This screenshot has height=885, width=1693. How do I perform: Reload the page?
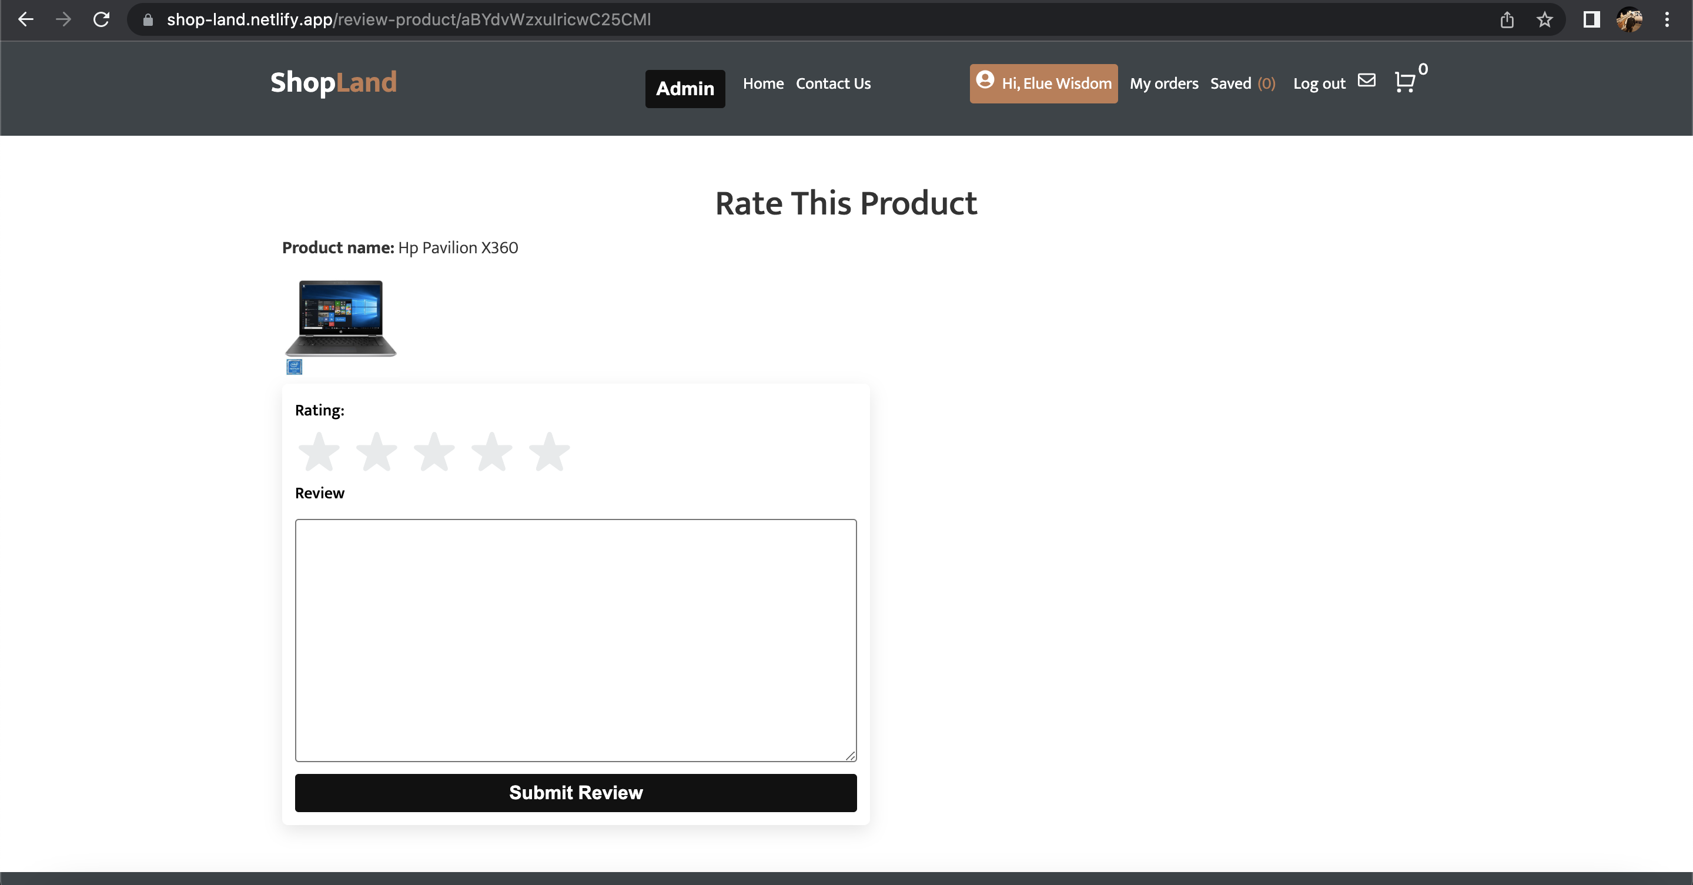(x=102, y=19)
